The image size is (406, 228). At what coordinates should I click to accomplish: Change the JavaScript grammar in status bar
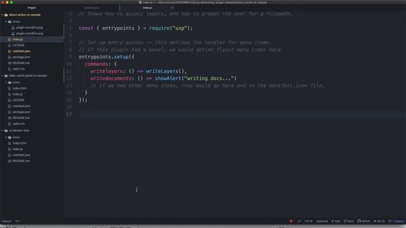tap(322, 221)
